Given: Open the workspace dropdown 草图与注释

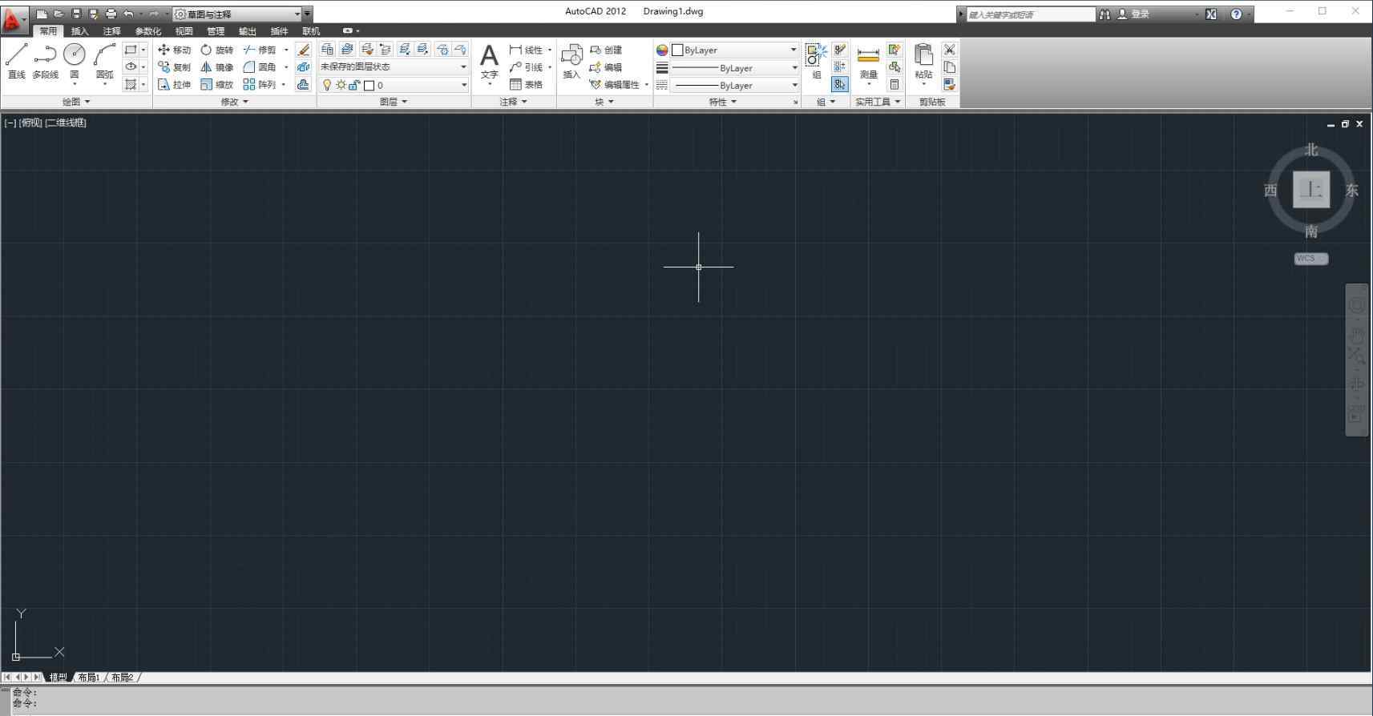Looking at the screenshot, I should [x=242, y=14].
